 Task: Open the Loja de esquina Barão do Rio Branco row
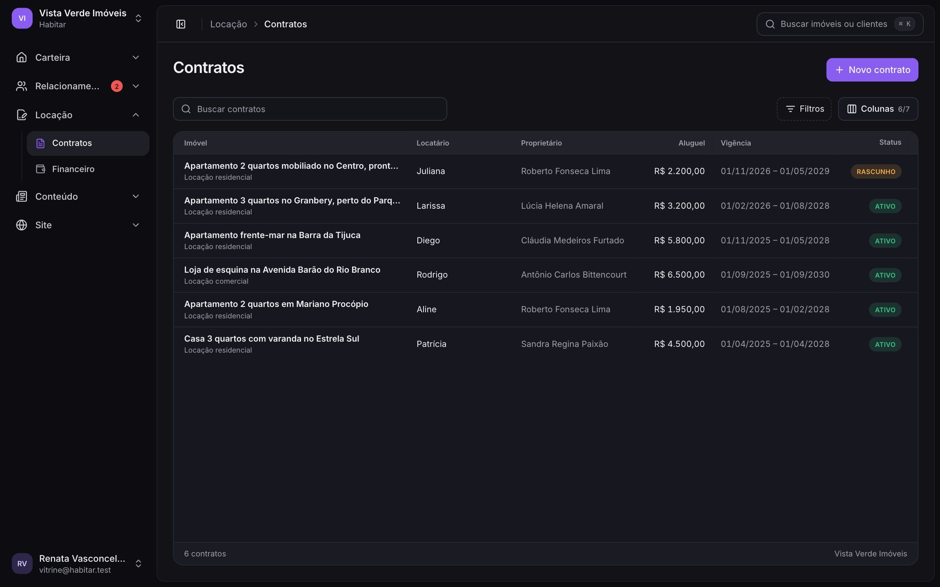pos(545,275)
